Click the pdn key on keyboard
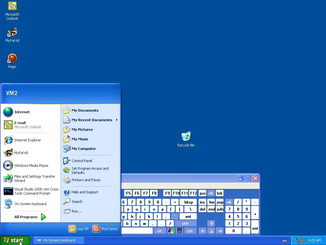 tap(220, 209)
